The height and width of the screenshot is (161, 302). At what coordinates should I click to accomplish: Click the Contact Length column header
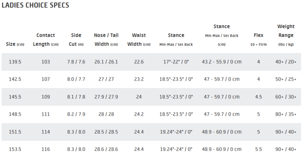46,39
